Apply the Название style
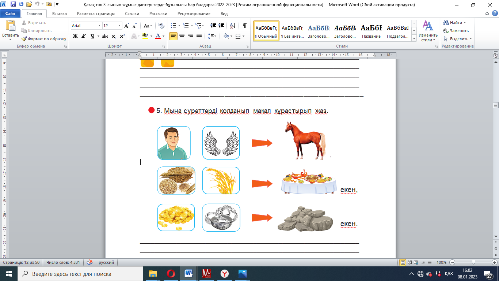This screenshot has height=281, width=499. coord(371,31)
